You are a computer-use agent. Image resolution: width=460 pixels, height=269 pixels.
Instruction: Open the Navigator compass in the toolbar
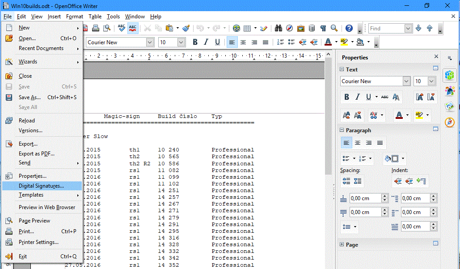(289, 28)
